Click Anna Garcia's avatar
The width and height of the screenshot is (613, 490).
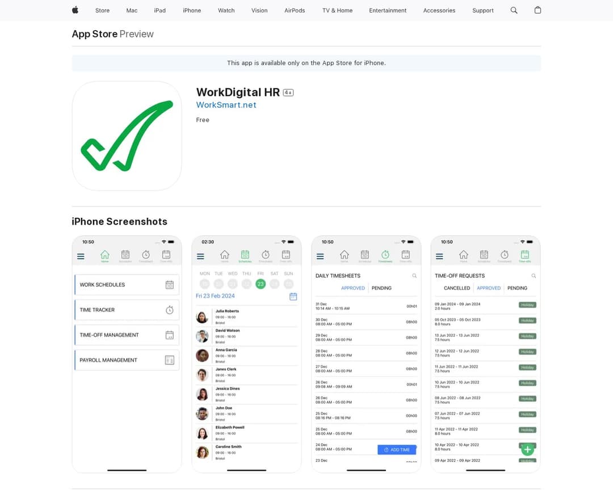[202, 356]
